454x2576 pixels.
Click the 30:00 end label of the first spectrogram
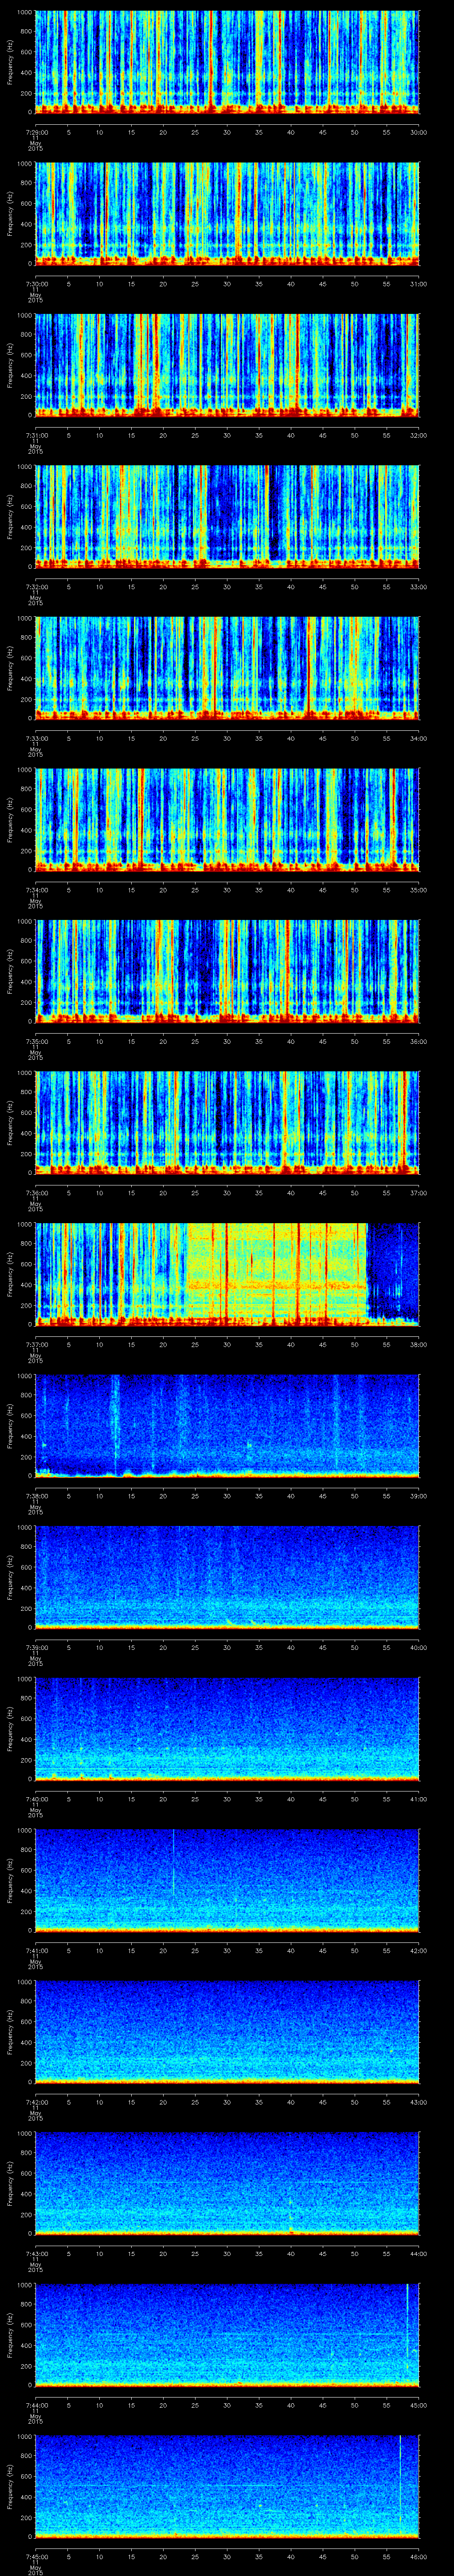pyautogui.click(x=418, y=132)
